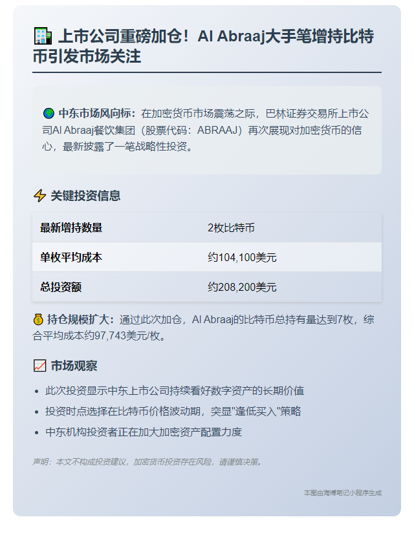Click the 本图由海博笔记小程序生成 footer credit
Screen dimensions: 414x537
point(343,492)
